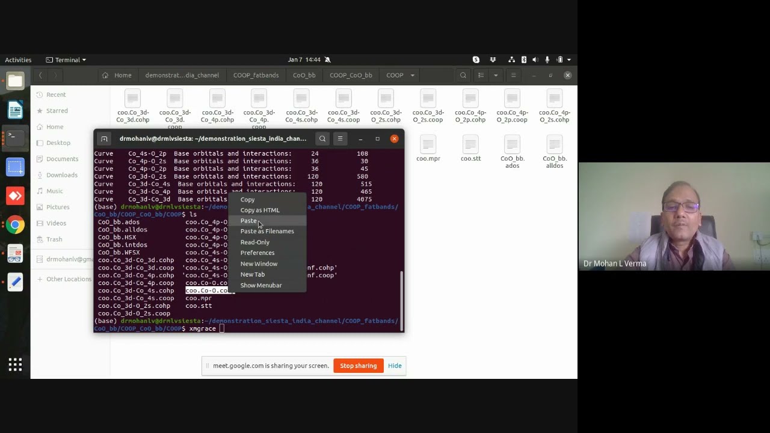770x433 pixels.
Task: Go to demonstrat...dia_channel path segment
Action: pos(182,75)
